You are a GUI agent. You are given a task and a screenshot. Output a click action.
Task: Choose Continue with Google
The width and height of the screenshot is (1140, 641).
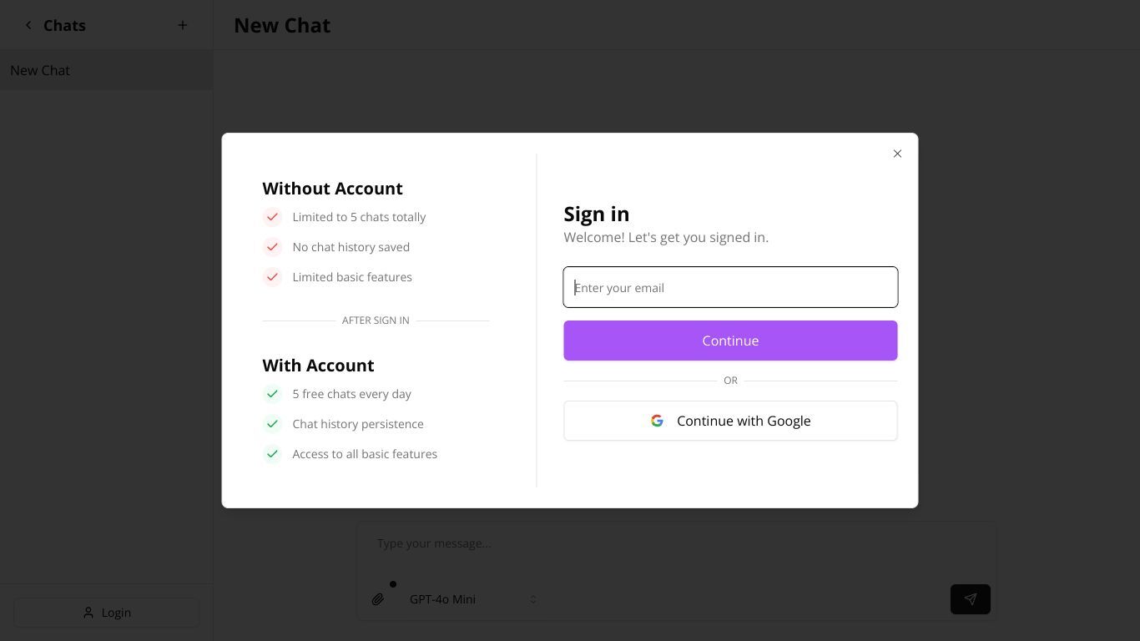pos(730,421)
